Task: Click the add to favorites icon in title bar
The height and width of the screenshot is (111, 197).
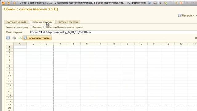Action: [x=166, y=3]
